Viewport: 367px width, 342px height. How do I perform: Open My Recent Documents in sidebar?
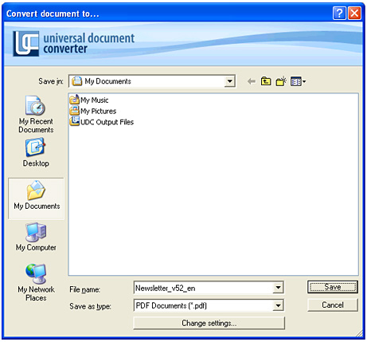pyautogui.click(x=36, y=114)
